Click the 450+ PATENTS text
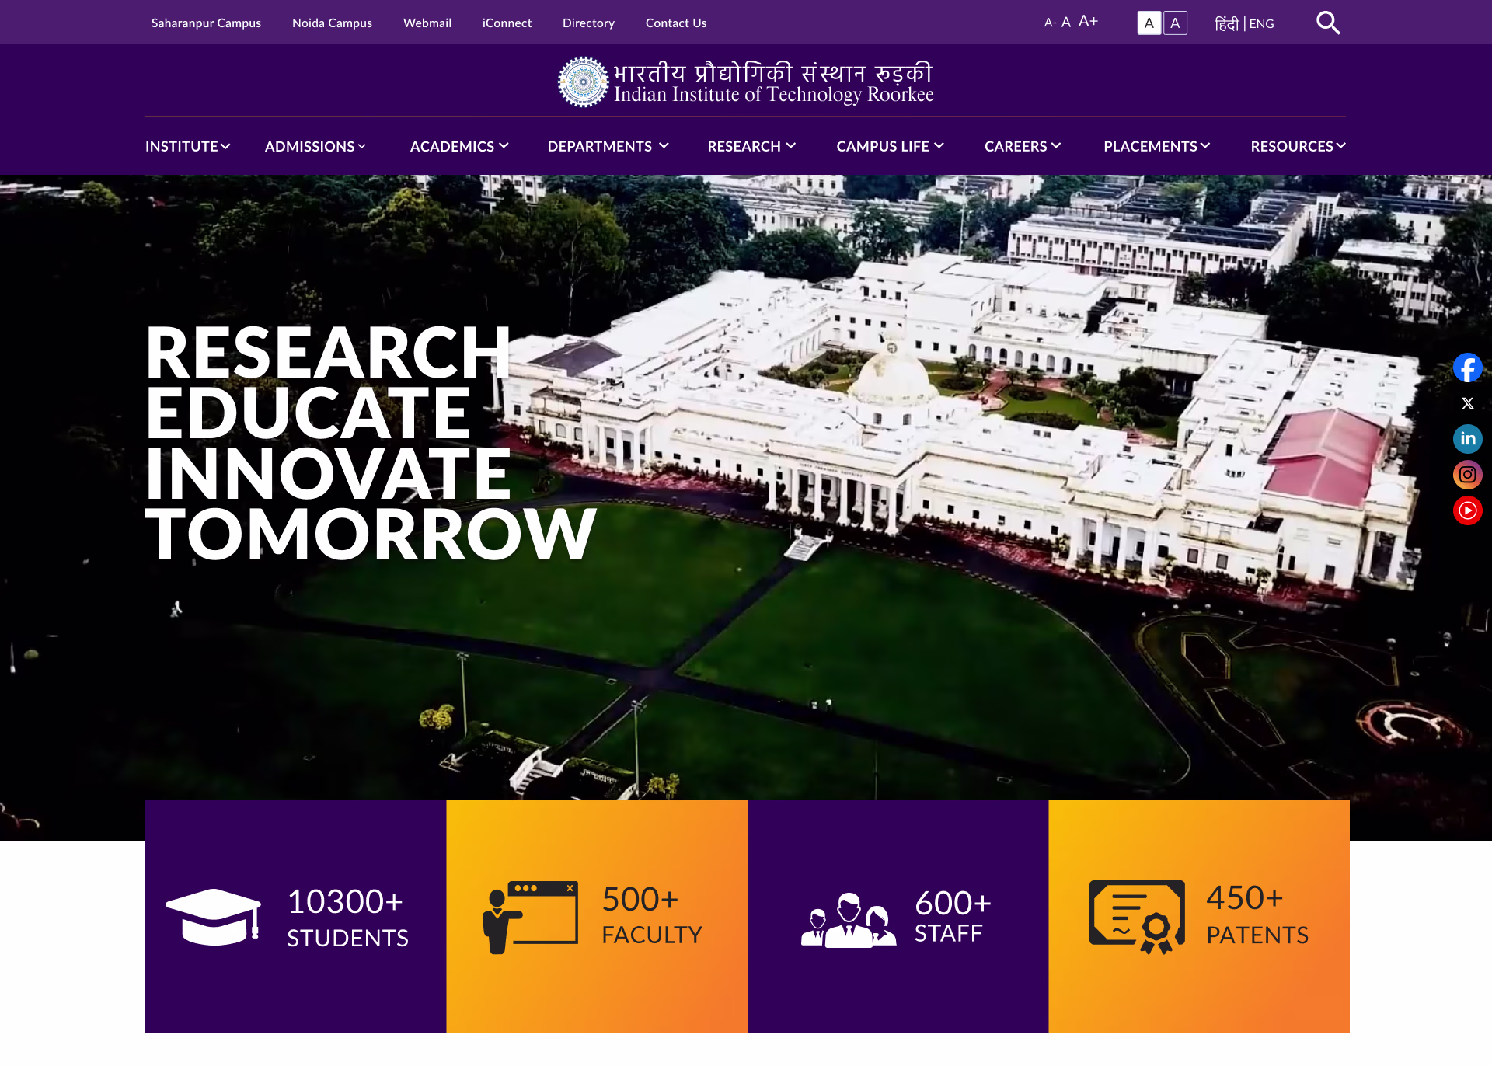This screenshot has height=1066, width=1492. [1257, 914]
